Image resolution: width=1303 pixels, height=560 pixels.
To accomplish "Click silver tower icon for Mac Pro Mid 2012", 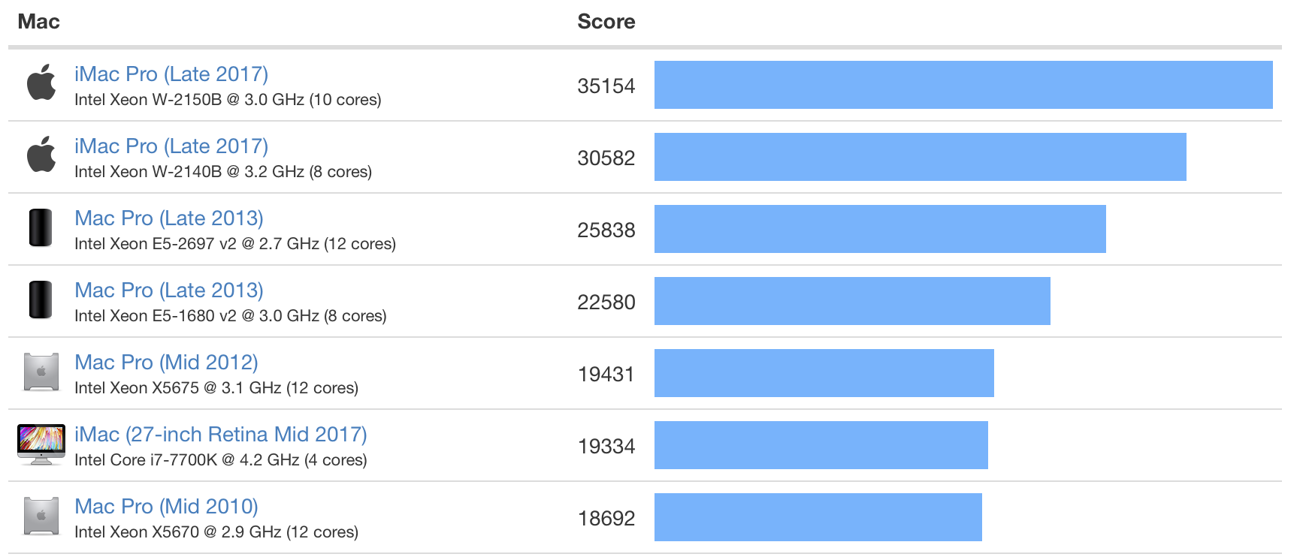I will [41, 372].
